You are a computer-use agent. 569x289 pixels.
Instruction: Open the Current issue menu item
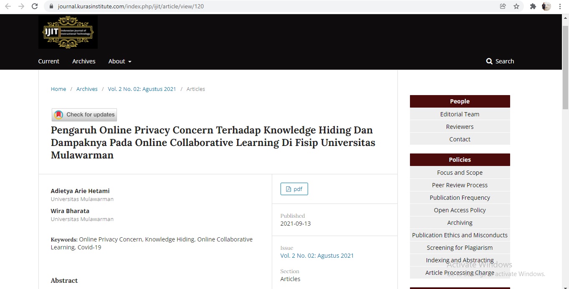click(x=49, y=61)
